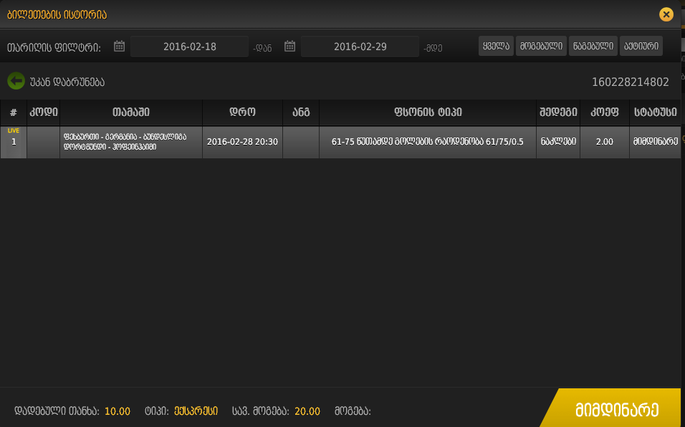The height and width of the screenshot is (427, 685).
Task: Select the მოგებული (won) filter button
Action: point(541,46)
